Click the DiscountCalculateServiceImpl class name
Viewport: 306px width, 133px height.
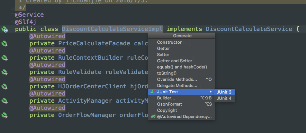click(x=112, y=29)
